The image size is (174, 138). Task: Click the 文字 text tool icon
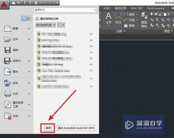point(109,16)
